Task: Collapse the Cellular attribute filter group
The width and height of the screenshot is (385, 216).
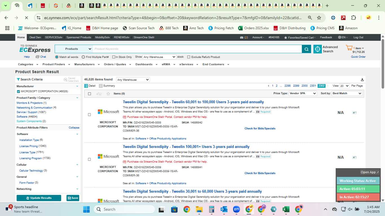Action: point(77,165)
